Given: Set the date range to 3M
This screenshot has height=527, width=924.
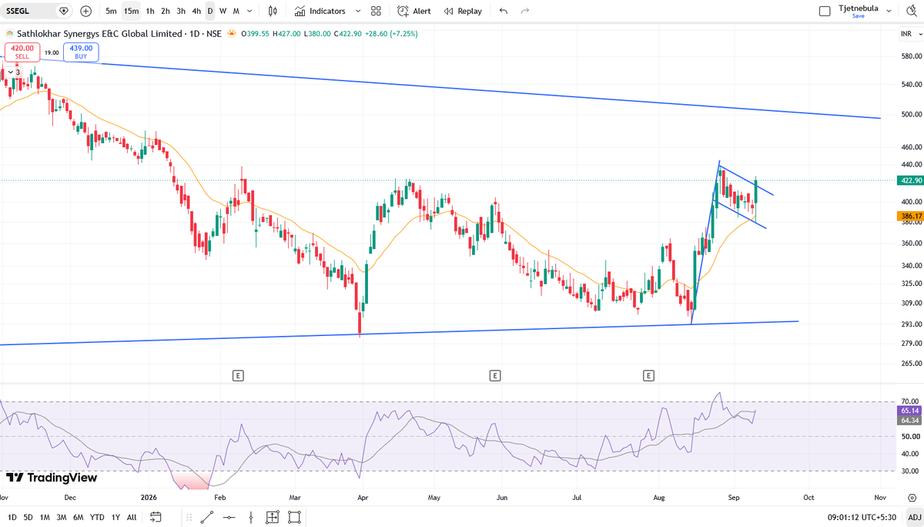Looking at the screenshot, I should (62, 517).
